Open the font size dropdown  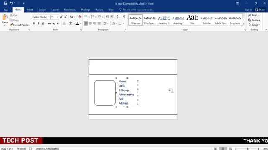pyautogui.click(x=57, y=17)
